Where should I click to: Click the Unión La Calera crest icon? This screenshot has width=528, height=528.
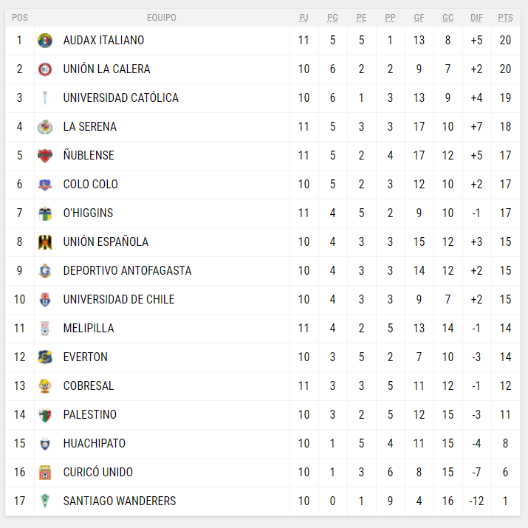coord(45,69)
